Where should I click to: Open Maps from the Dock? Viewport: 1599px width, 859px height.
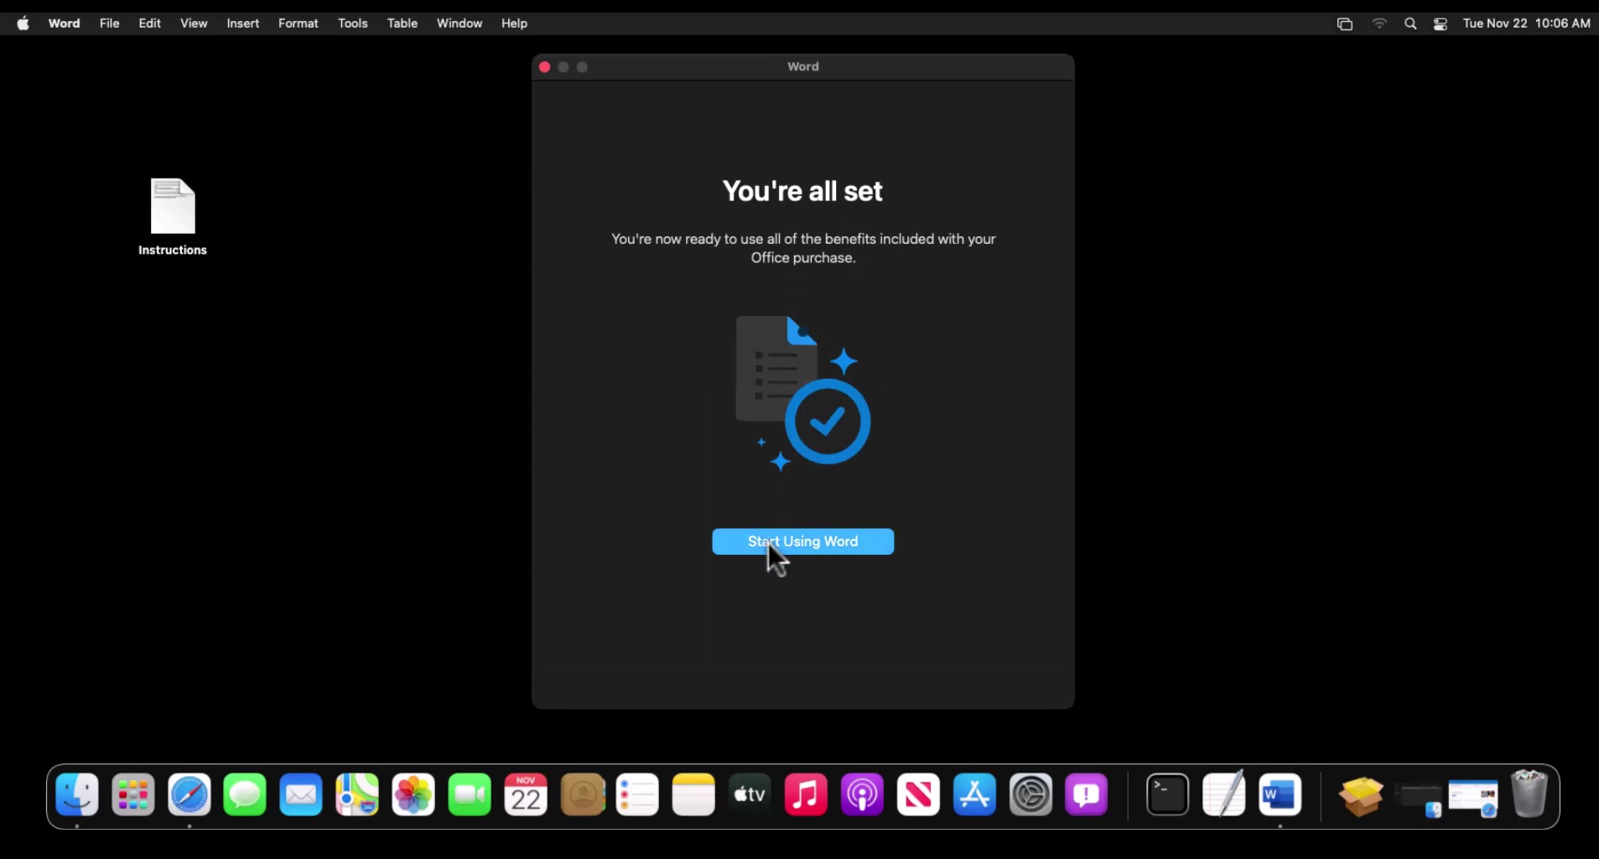(x=357, y=794)
